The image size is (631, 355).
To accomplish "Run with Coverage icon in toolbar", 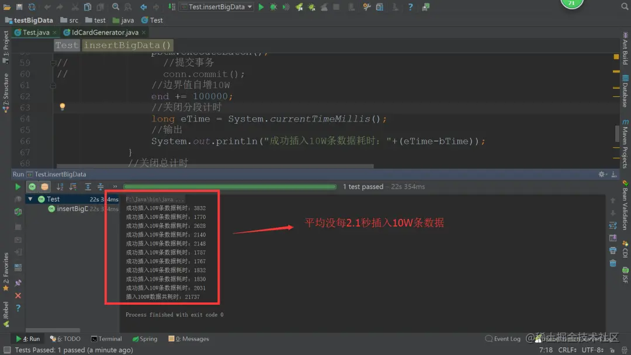I will point(286,7).
